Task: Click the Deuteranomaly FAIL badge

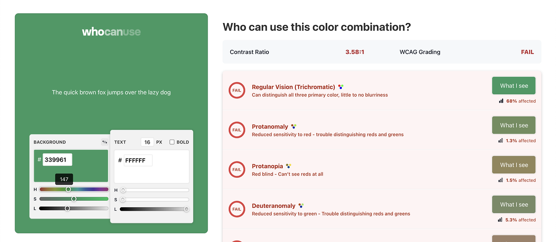Action: [237, 209]
